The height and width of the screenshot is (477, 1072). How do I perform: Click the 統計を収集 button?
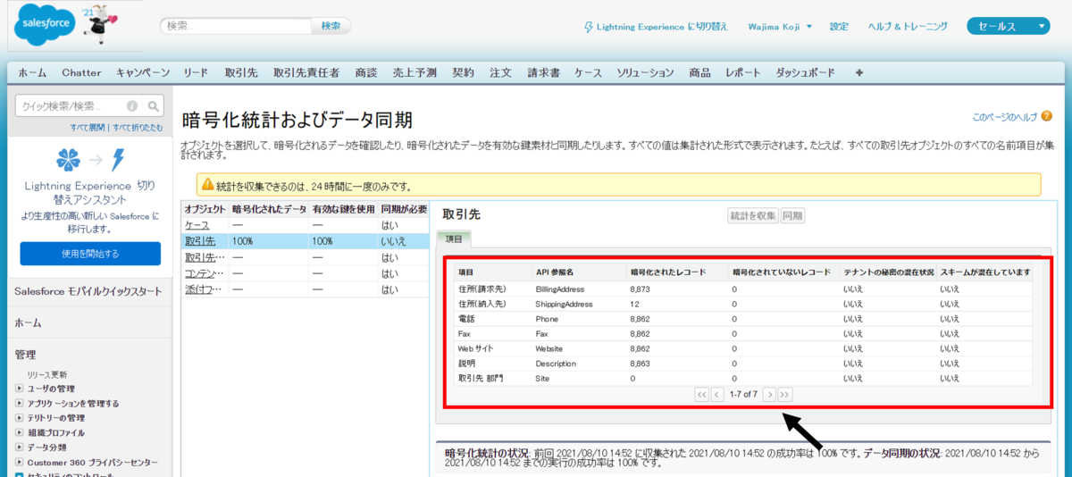[x=752, y=216]
